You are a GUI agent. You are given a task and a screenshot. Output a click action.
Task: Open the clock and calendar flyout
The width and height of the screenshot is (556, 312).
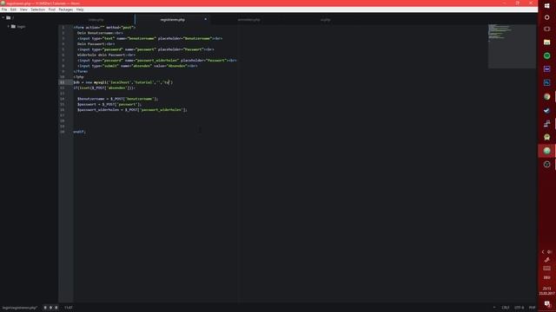pyautogui.click(x=546, y=291)
